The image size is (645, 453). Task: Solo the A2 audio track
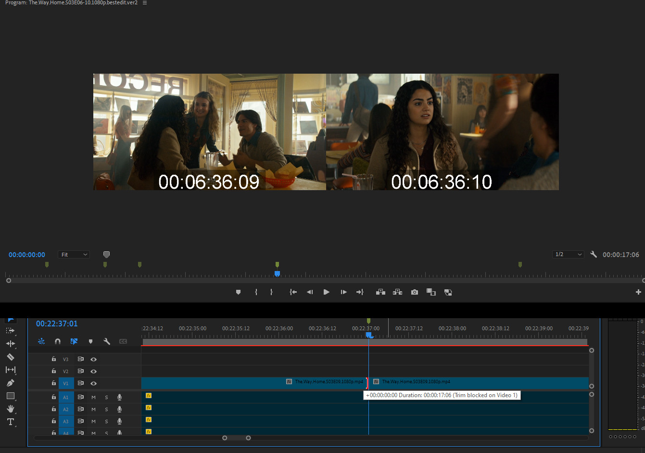[x=106, y=409]
